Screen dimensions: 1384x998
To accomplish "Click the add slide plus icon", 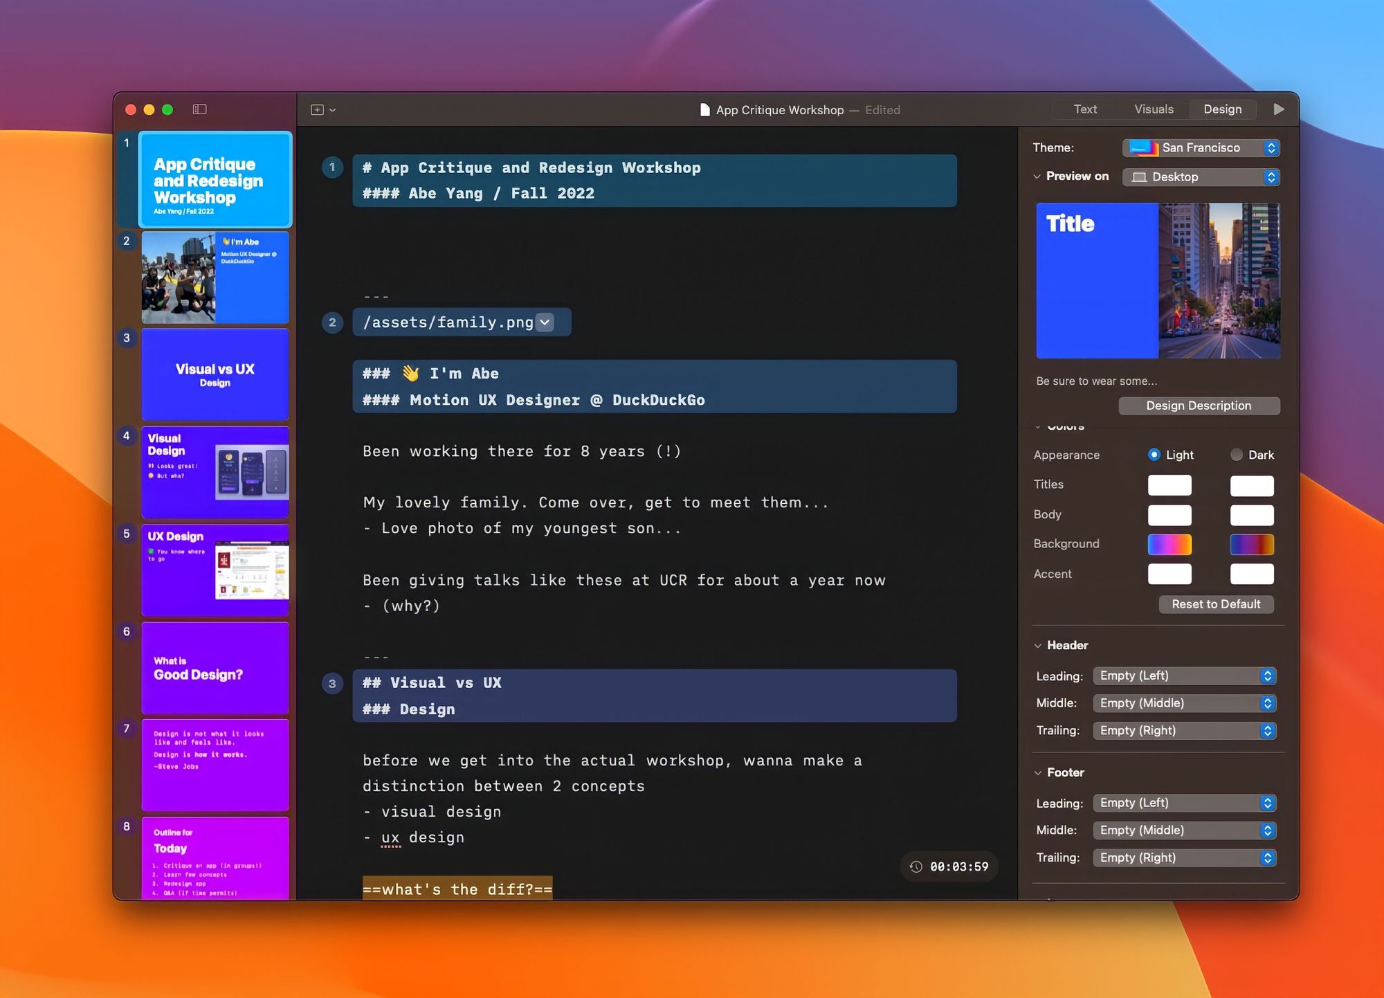I will point(318,110).
